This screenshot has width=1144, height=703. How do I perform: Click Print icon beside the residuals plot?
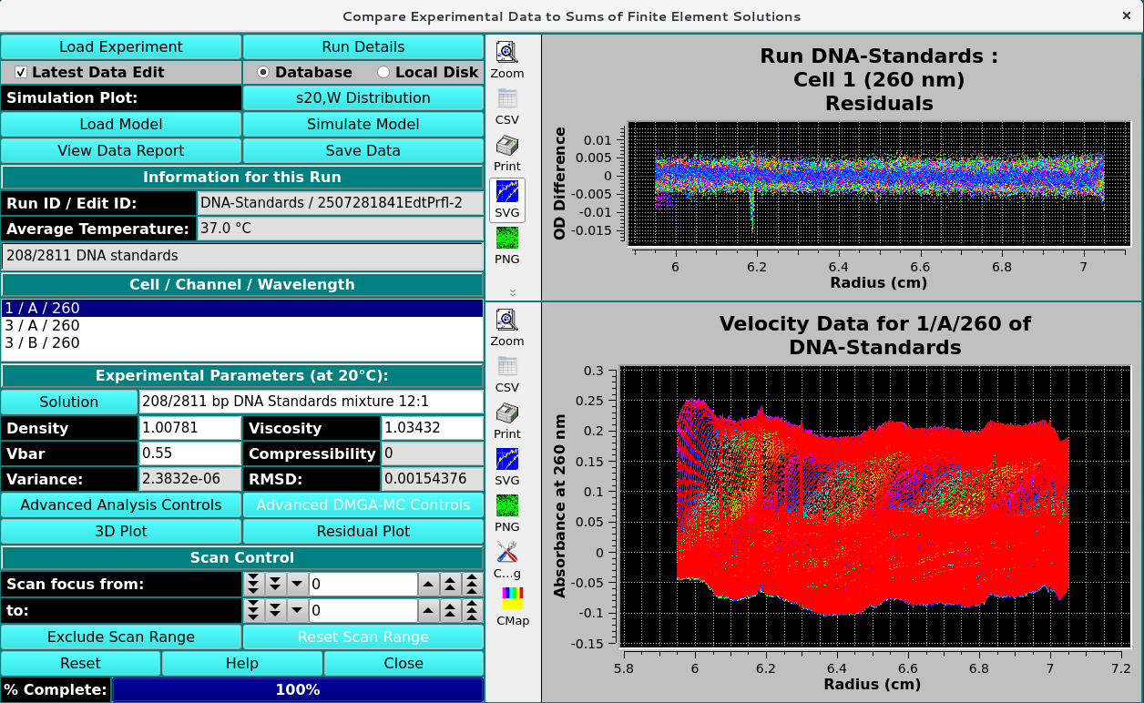(x=507, y=147)
